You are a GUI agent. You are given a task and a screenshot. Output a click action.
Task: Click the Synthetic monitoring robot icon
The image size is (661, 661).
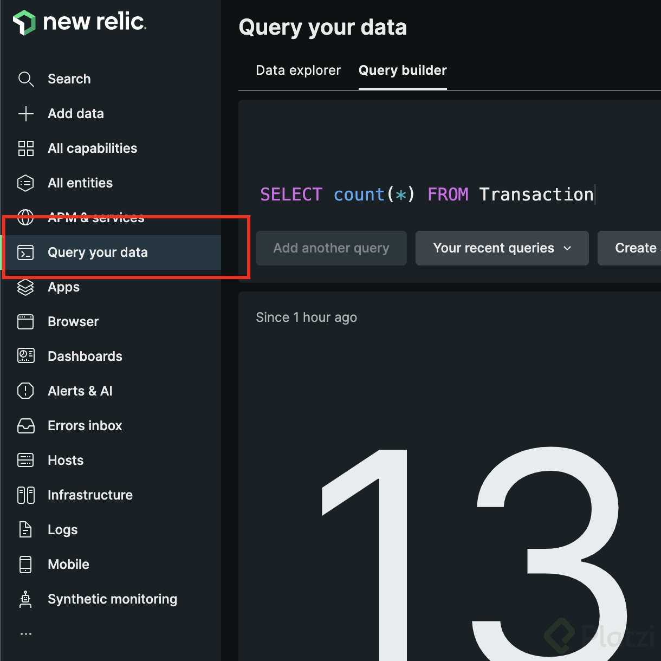pos(25,599)
